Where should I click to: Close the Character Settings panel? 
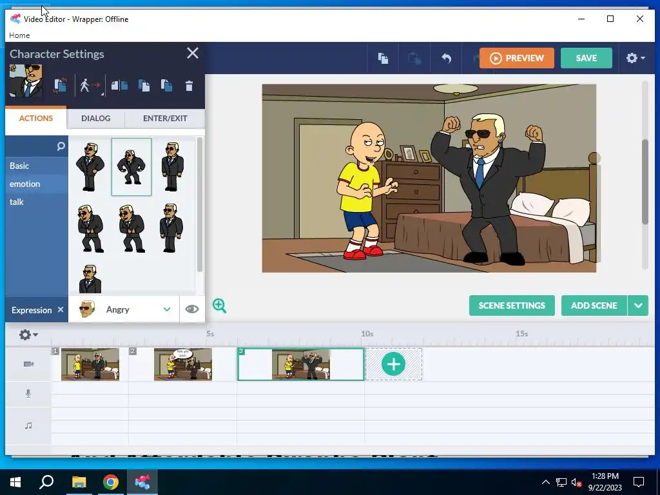(193, 53)
